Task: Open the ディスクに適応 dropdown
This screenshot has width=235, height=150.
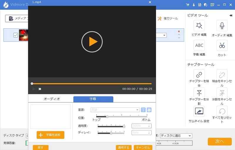Action: click(x=176, y=136)
